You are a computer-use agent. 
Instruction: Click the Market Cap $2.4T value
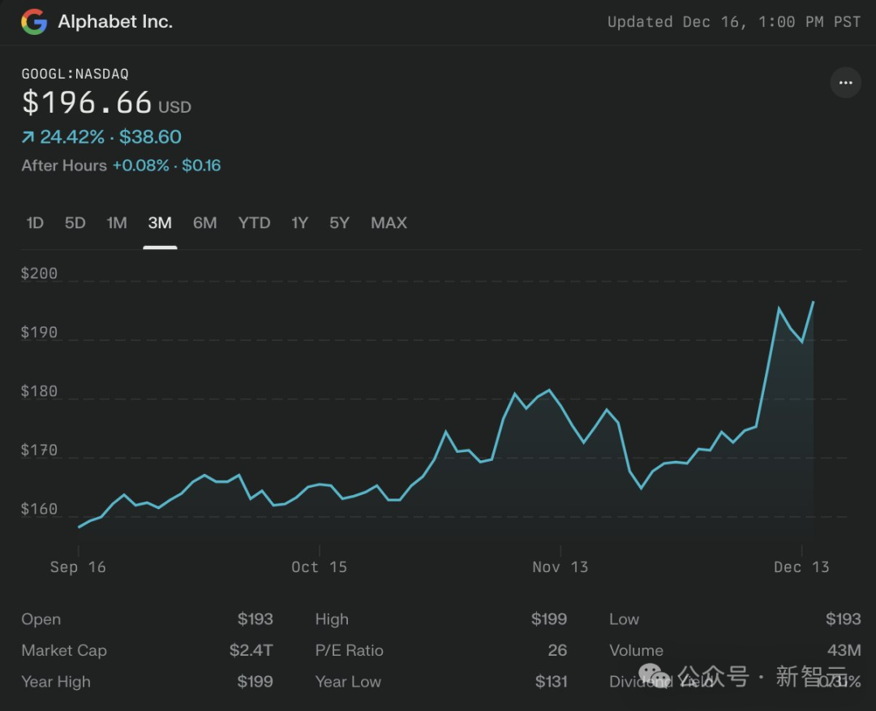tap(251, 651)
